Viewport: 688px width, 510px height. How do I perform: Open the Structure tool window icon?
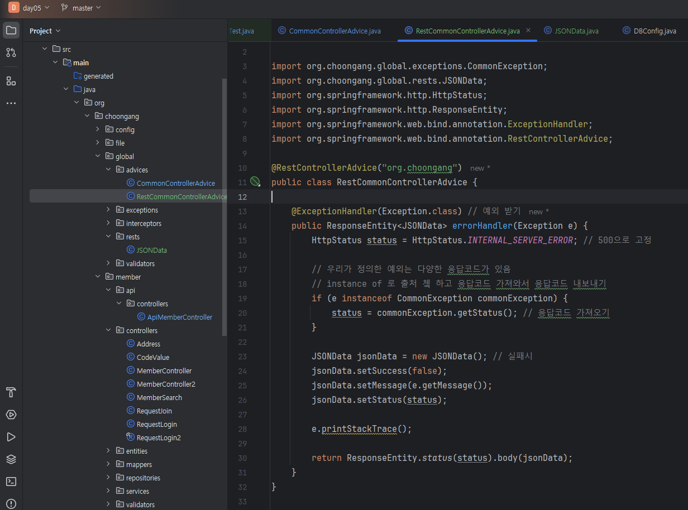point(11,81)
